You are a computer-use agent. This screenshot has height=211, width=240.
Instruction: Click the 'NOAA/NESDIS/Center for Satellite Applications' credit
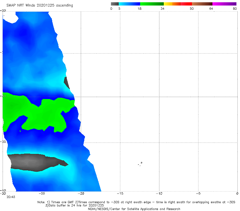coord(134,209)
